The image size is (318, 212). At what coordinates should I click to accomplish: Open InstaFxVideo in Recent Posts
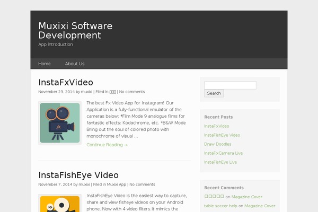[x=217, y=126]
